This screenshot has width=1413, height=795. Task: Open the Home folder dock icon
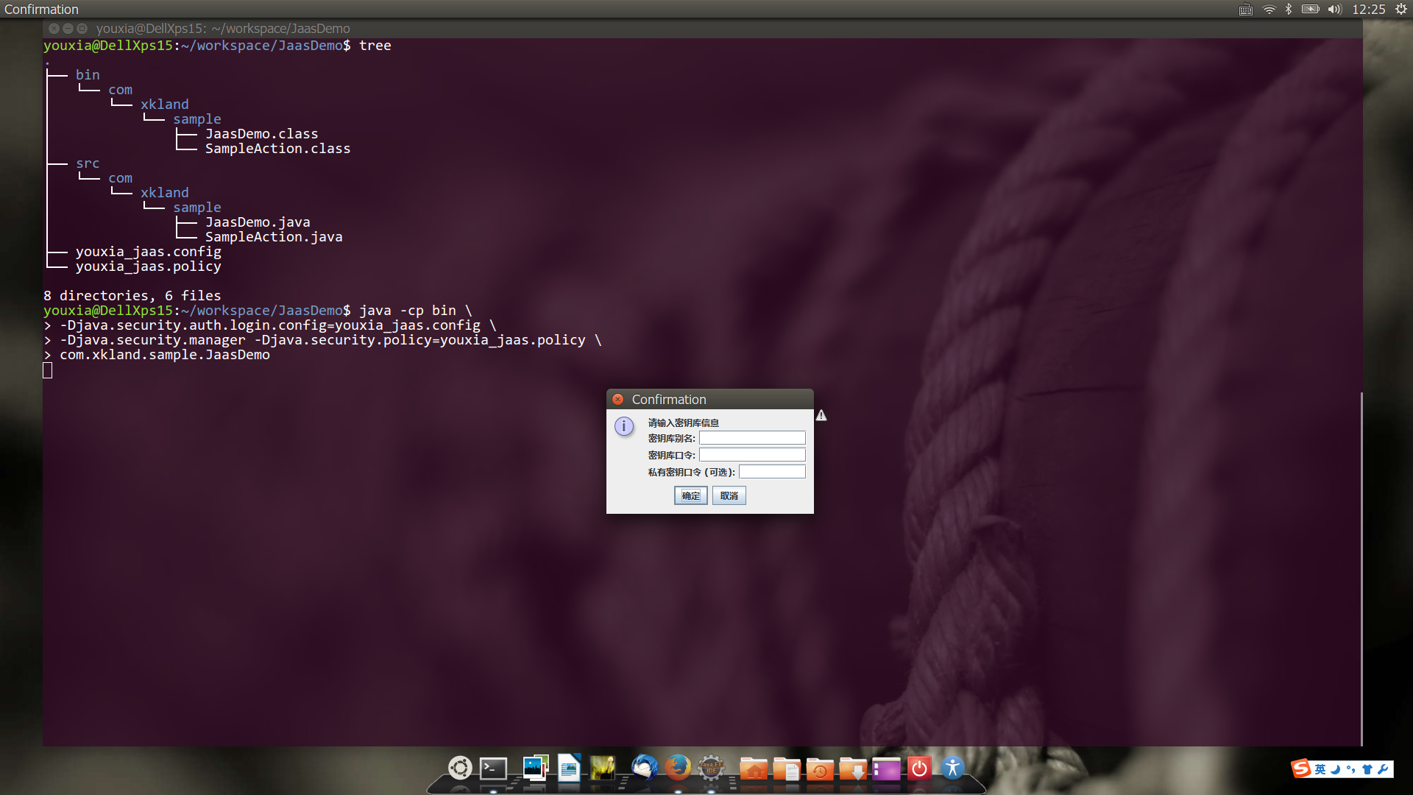pyautogui.click(x=753, y=769)
